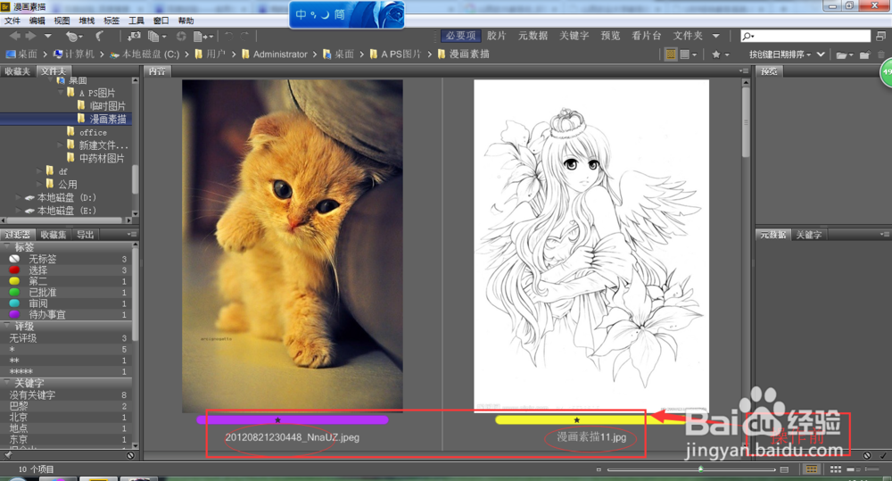Go to A PS图片 in the path bar
The height and width of the screenshot is (481, 892).
tap(401, 54)
